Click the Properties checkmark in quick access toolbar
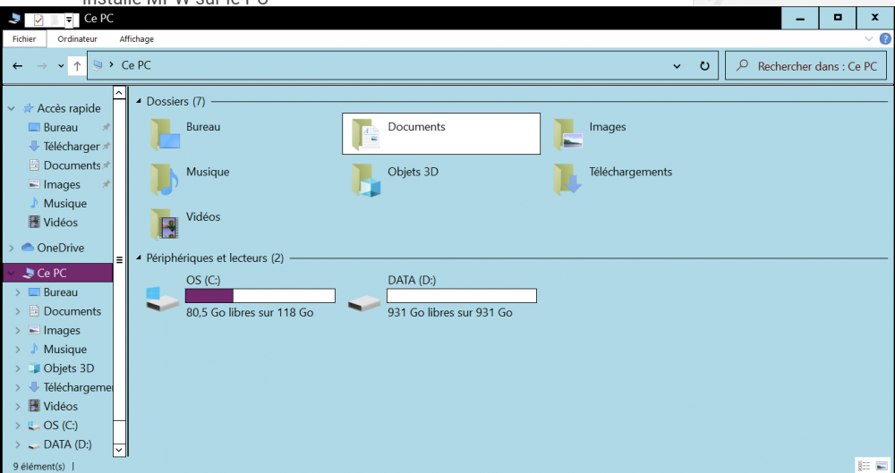895x473 pixels. [x=38, y=19]
